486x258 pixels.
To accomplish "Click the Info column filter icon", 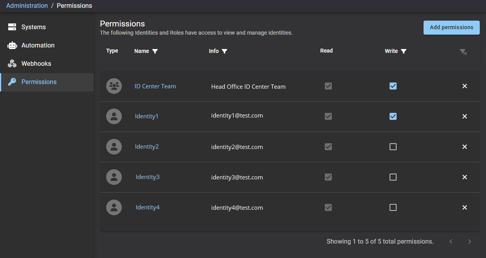I will [x=224, y=51].
